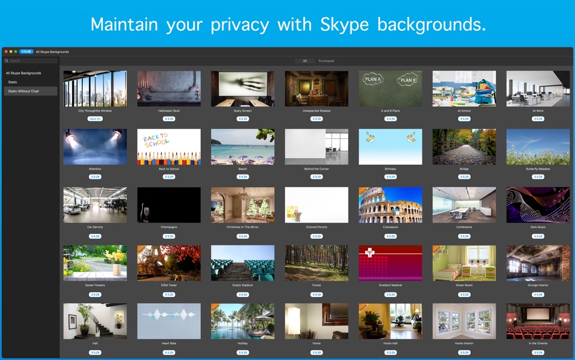Click the price button under Colosseum

(390, 236)
